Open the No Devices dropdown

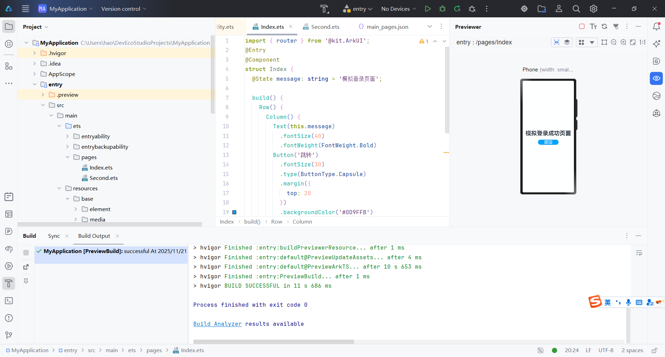(398, 9)
